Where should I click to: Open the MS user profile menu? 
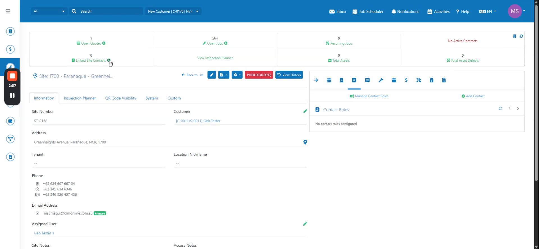pyautogui.click(x=516, y=11)
